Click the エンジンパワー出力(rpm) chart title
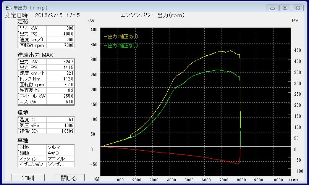309x185 pixels. point(152,16)
